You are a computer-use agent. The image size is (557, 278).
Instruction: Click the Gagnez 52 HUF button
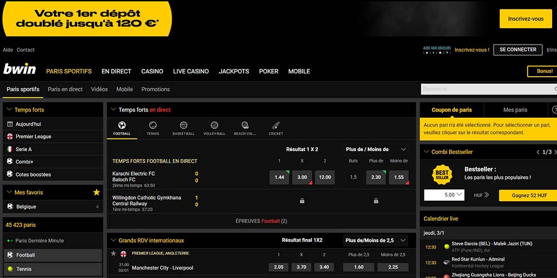click(x=527, y=195)
